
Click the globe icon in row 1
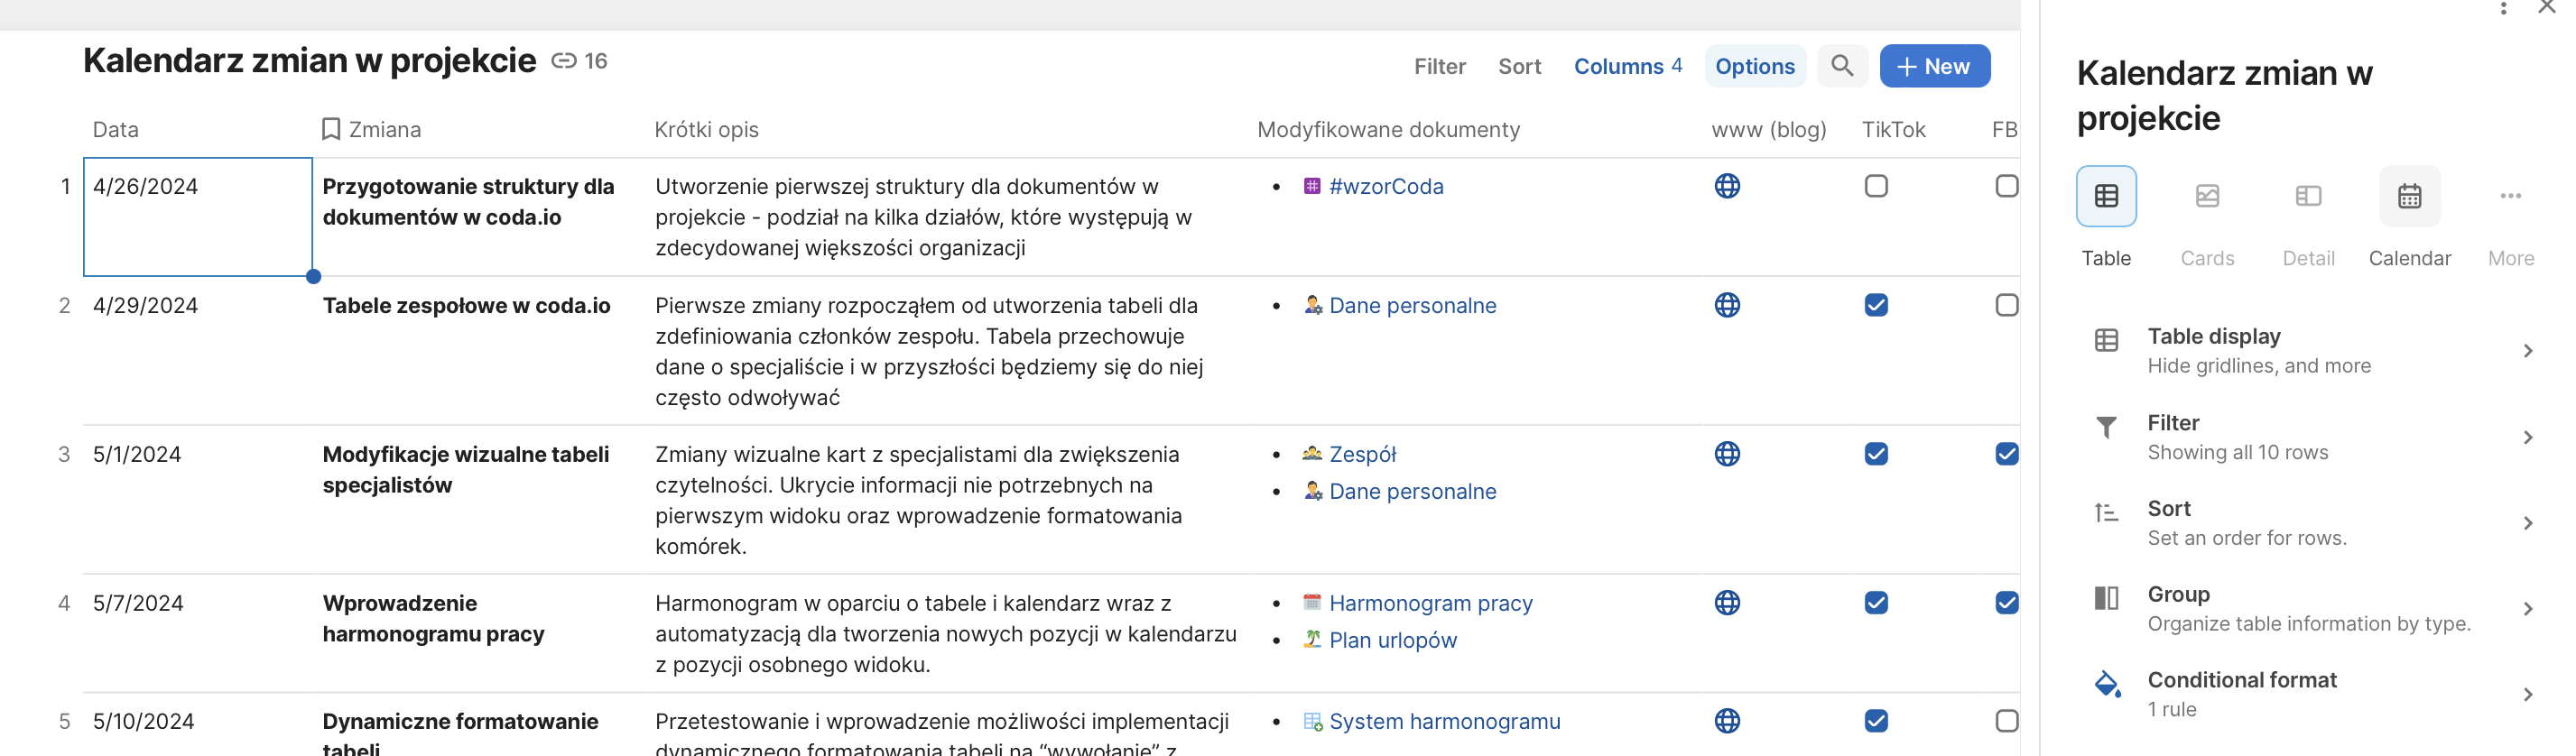(1726, 187)
